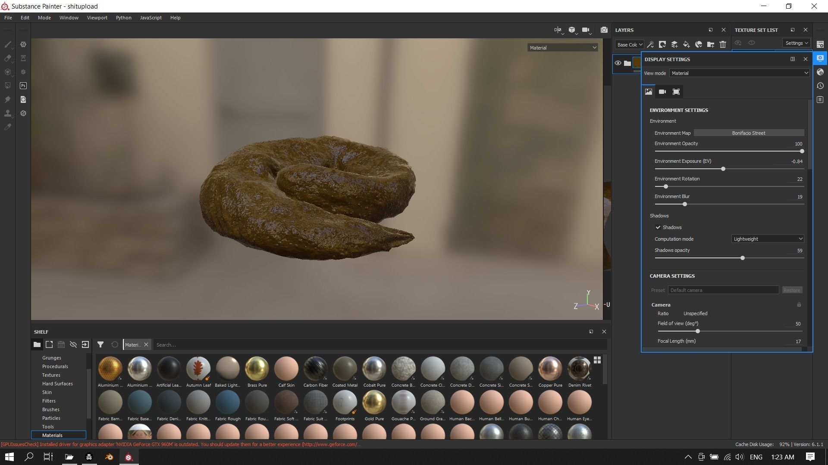Select the Material picker eyedropper tool

8,127
